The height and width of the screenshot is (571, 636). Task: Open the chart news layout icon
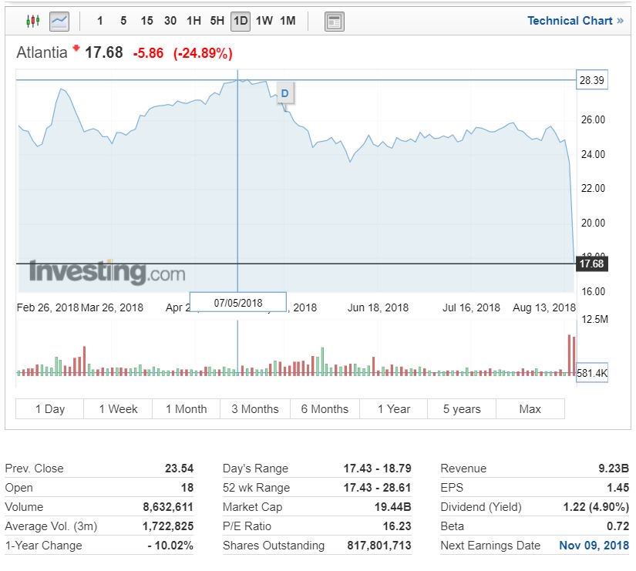pos(335,22)
